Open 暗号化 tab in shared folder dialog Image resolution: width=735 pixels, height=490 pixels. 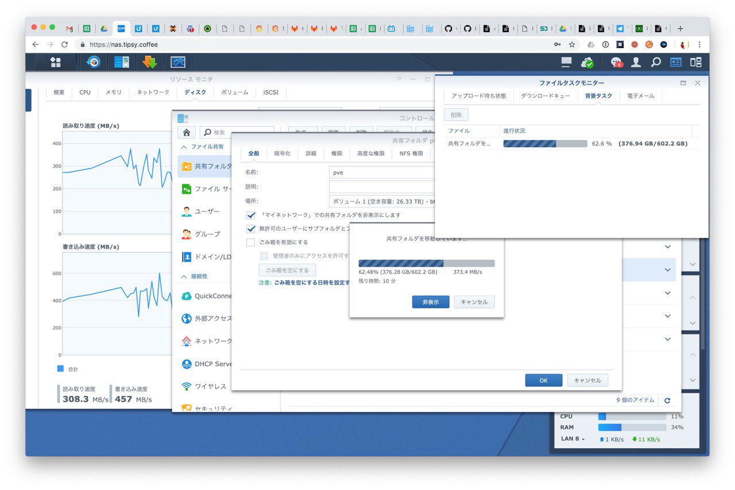click(282, 154)
